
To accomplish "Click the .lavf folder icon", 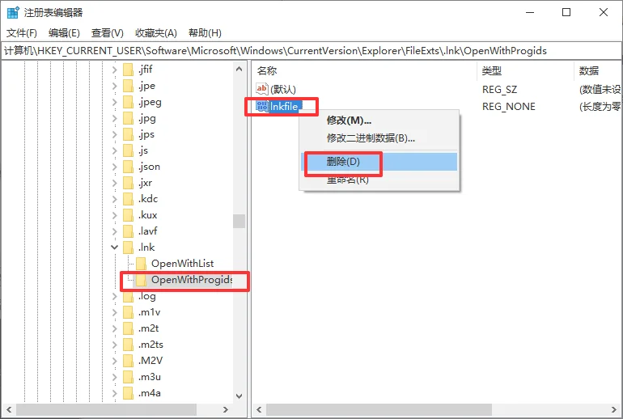I will point(128,231).
